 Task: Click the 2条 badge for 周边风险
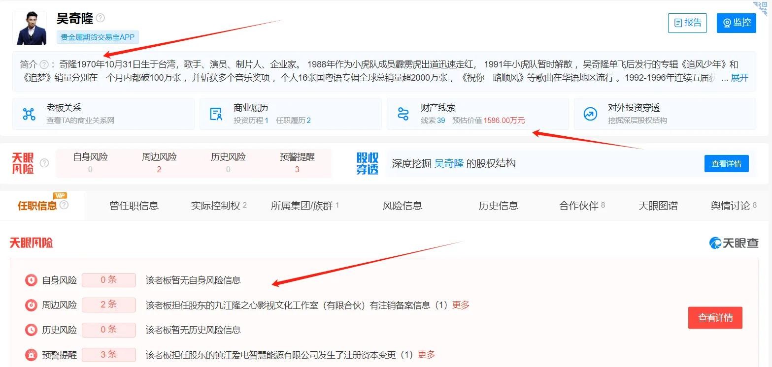(x=109, y=305)
